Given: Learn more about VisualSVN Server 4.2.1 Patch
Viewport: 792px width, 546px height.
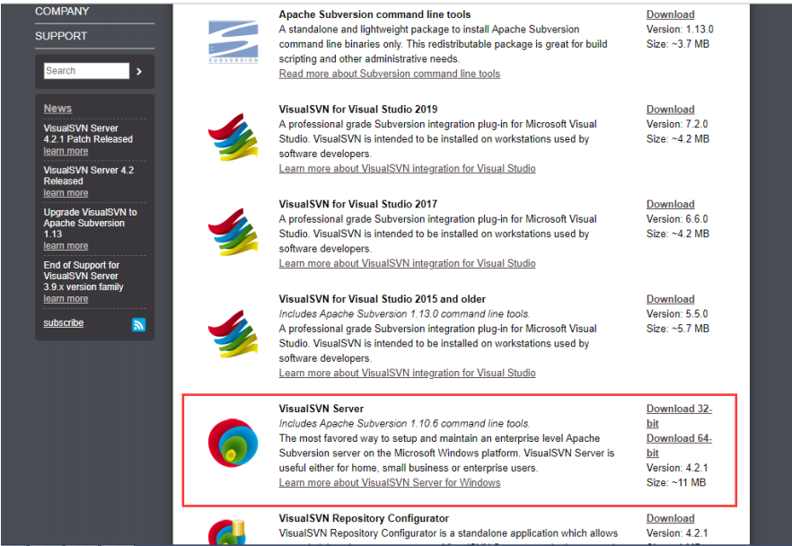Looking at the screenshot, I should coord(66,151).
